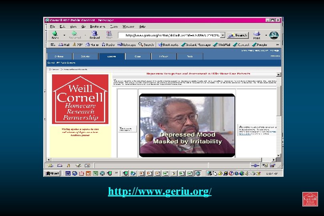The image size is (324, 216).
Task: Click the Weill Cornell Homecare Research Partnership logo
Action: (80, 99)
